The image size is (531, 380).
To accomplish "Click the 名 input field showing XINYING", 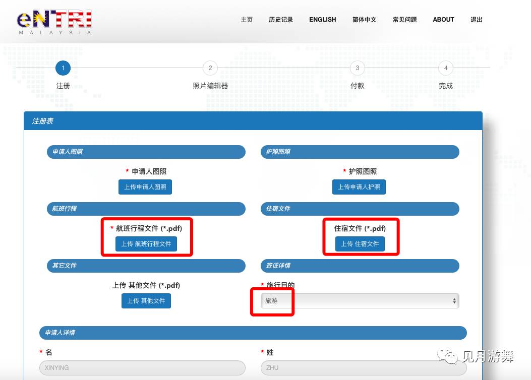I will pyautogui.click(x=142, y=368).
